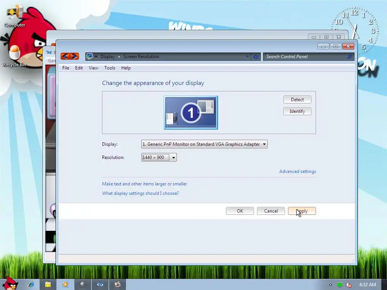Go back with the orange back arrow

65,57
